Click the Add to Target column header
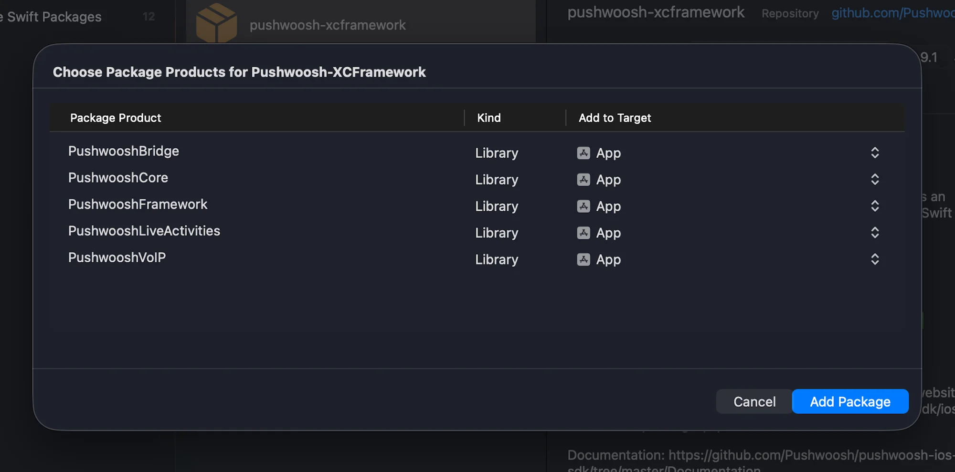The width and height of the screenshot is (955, 472). pyautogui.click(x=615, y=118)
